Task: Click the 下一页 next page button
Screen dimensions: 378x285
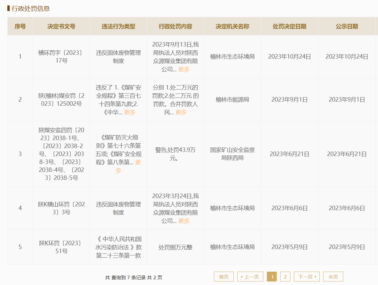Action: 307,277
